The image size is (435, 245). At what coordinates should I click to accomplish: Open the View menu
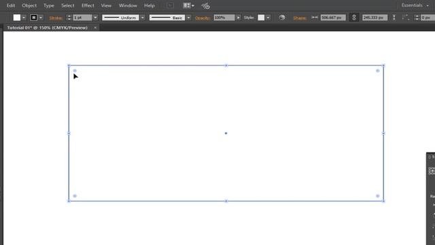(106, 5)
